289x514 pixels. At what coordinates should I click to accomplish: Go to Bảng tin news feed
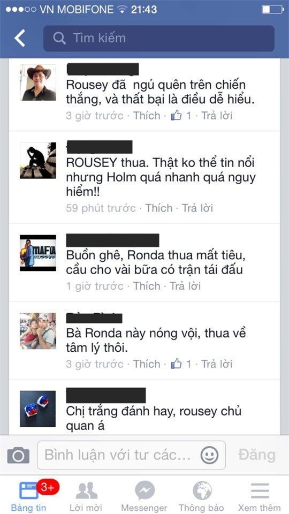point(29,496)
